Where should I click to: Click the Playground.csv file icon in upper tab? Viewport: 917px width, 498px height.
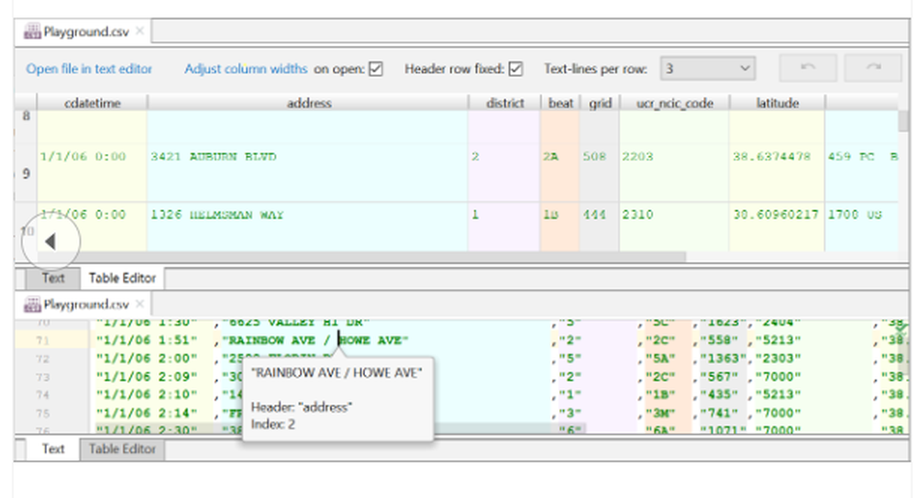coord(32,31)
